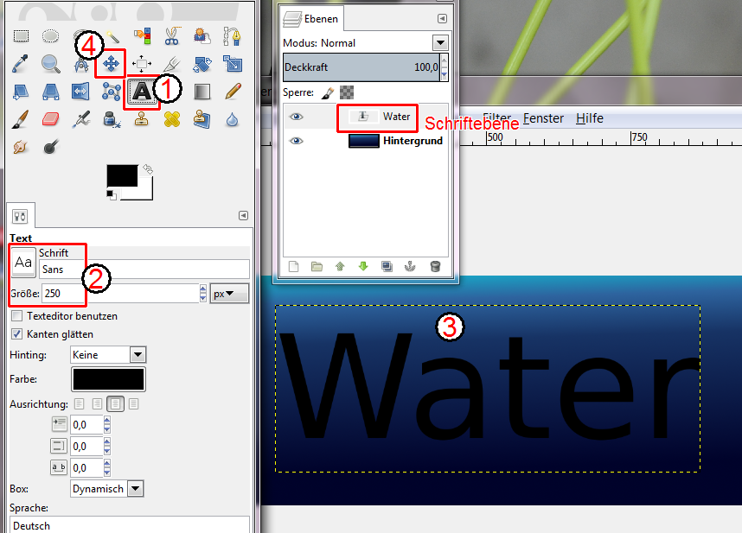Image resolution: width=742 pixels, height=533 pixels.
Task: Choose the Scale tool
Action: [x=233, y=64]
